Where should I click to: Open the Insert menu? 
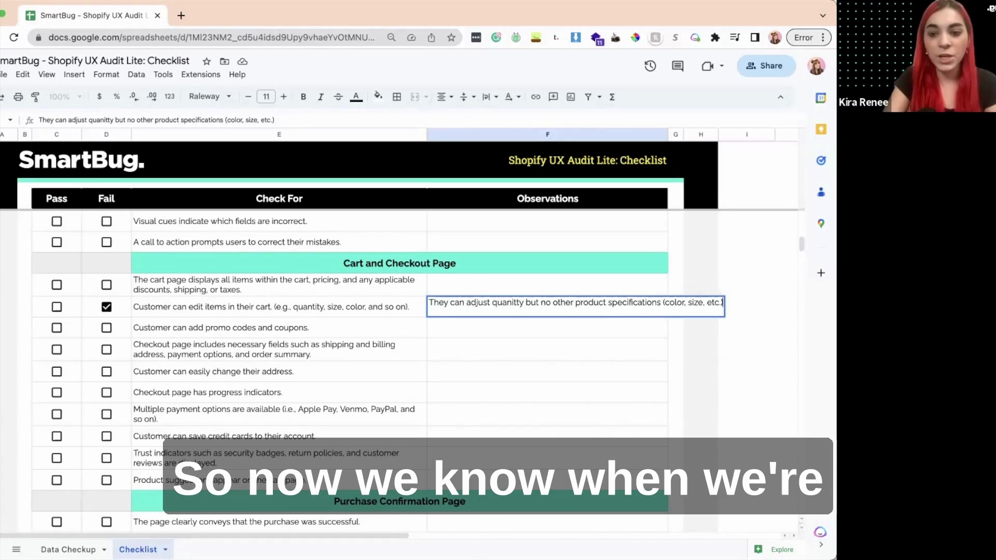click(x=74, y=75)
